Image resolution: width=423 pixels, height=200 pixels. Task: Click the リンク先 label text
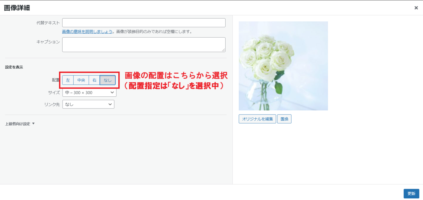[x=52, y=104]
